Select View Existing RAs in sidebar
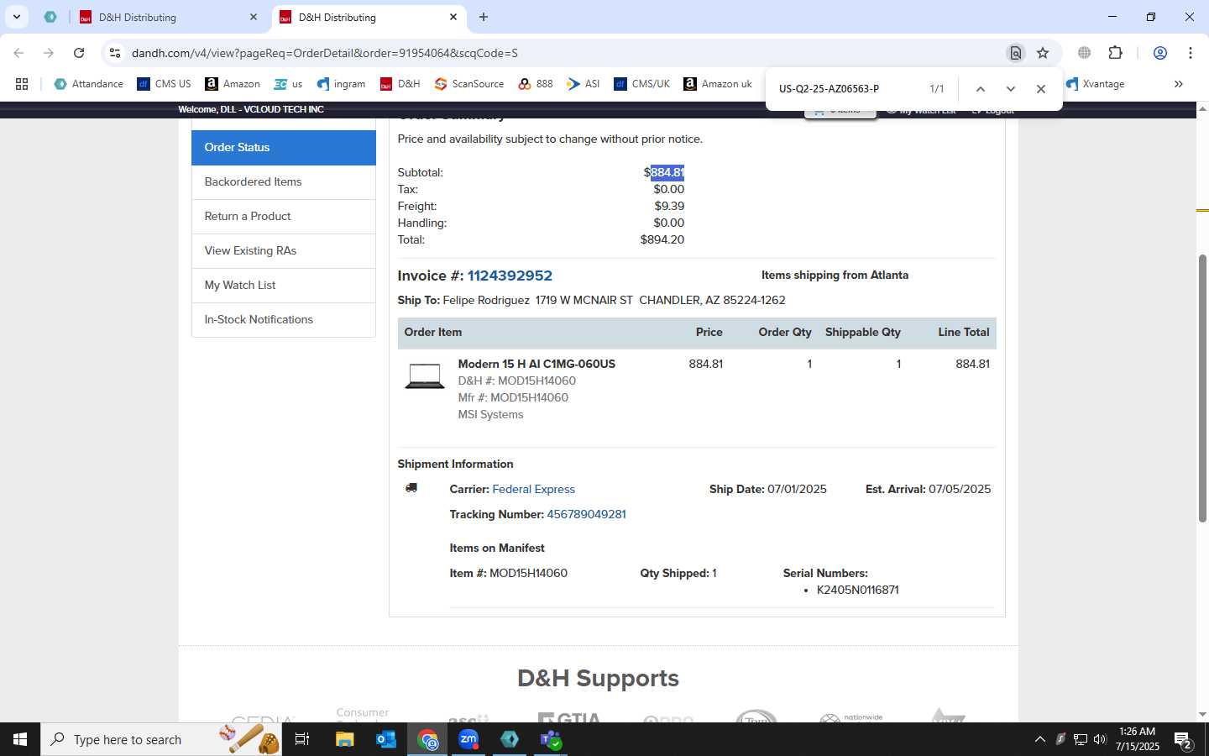This screenshot has height=756, width=1209. click(284, 250)
